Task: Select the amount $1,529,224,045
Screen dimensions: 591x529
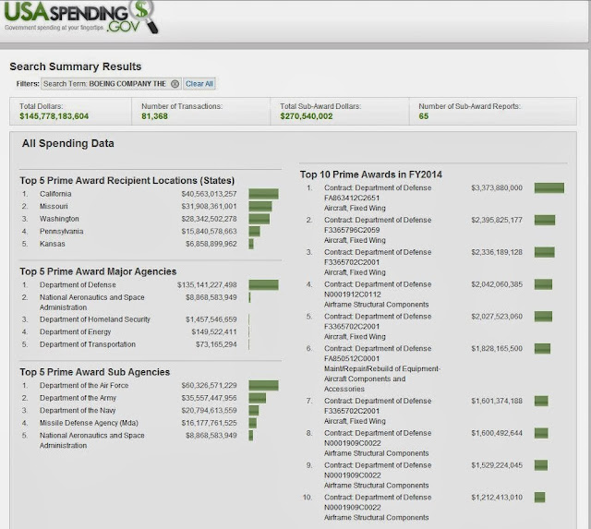Action: [497, 465]
